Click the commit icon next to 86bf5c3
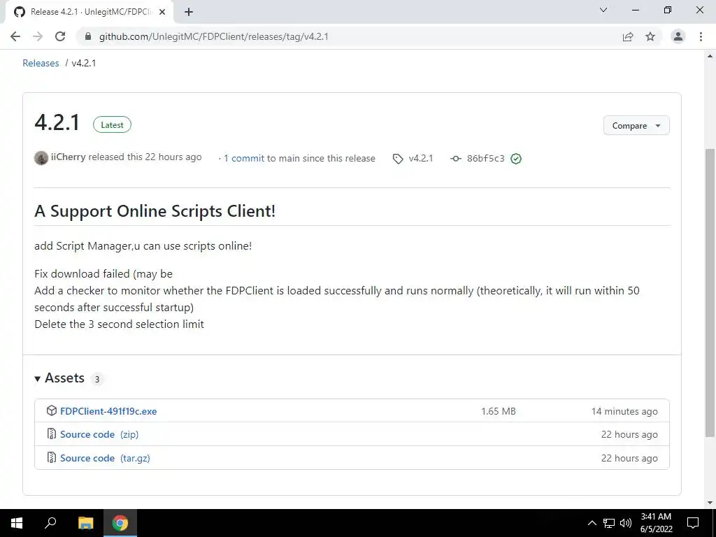 [x=455, y=159]
